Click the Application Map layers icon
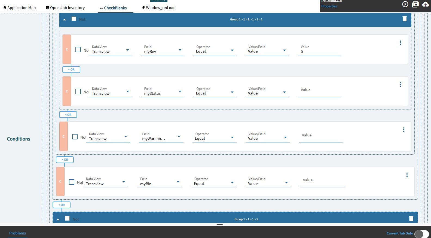Screen dimensions: 431x238 click(x=5, y=8)
